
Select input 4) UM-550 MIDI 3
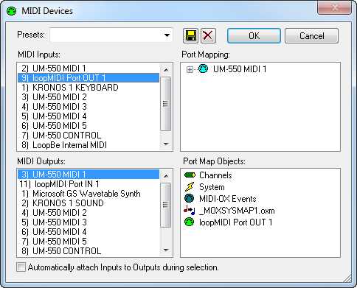pos(89,107)
